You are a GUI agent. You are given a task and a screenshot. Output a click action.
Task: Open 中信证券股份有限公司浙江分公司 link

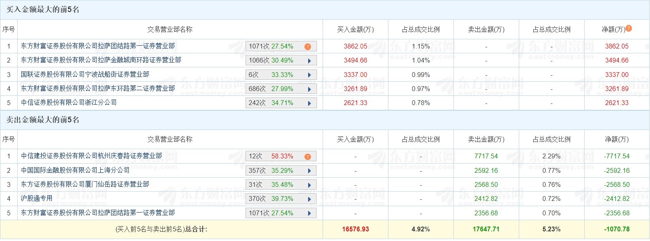click(x=69, y=102)
